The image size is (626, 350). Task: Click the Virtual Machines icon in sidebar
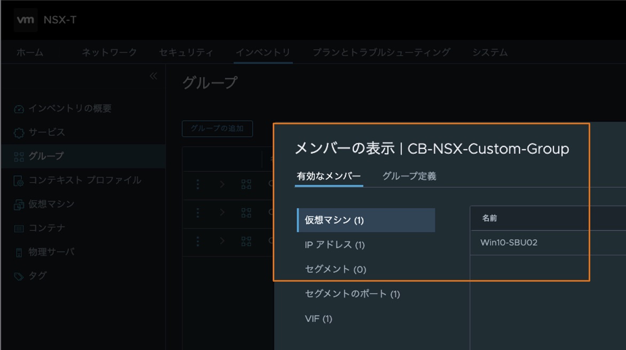(19, 204)
